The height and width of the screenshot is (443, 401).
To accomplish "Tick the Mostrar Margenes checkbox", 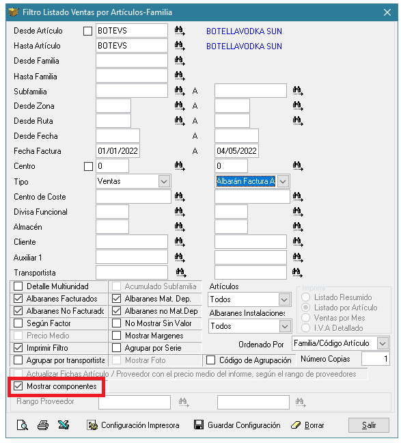I will (x=116, y=336).
